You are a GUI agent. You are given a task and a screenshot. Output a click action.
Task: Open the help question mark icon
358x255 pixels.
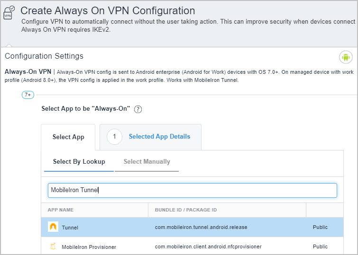tap(138, 109)
